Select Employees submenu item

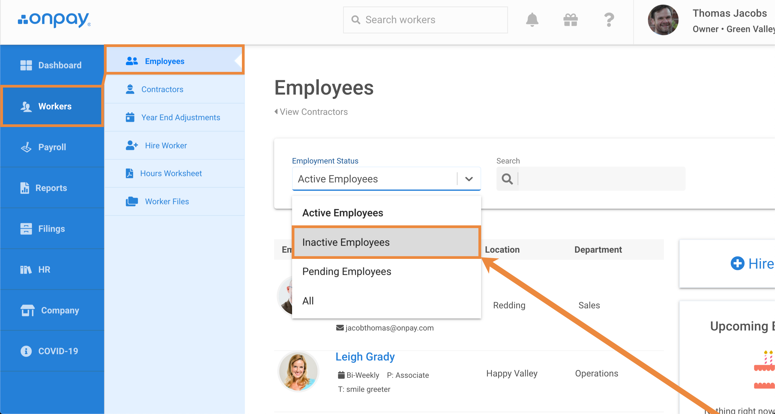174,61
